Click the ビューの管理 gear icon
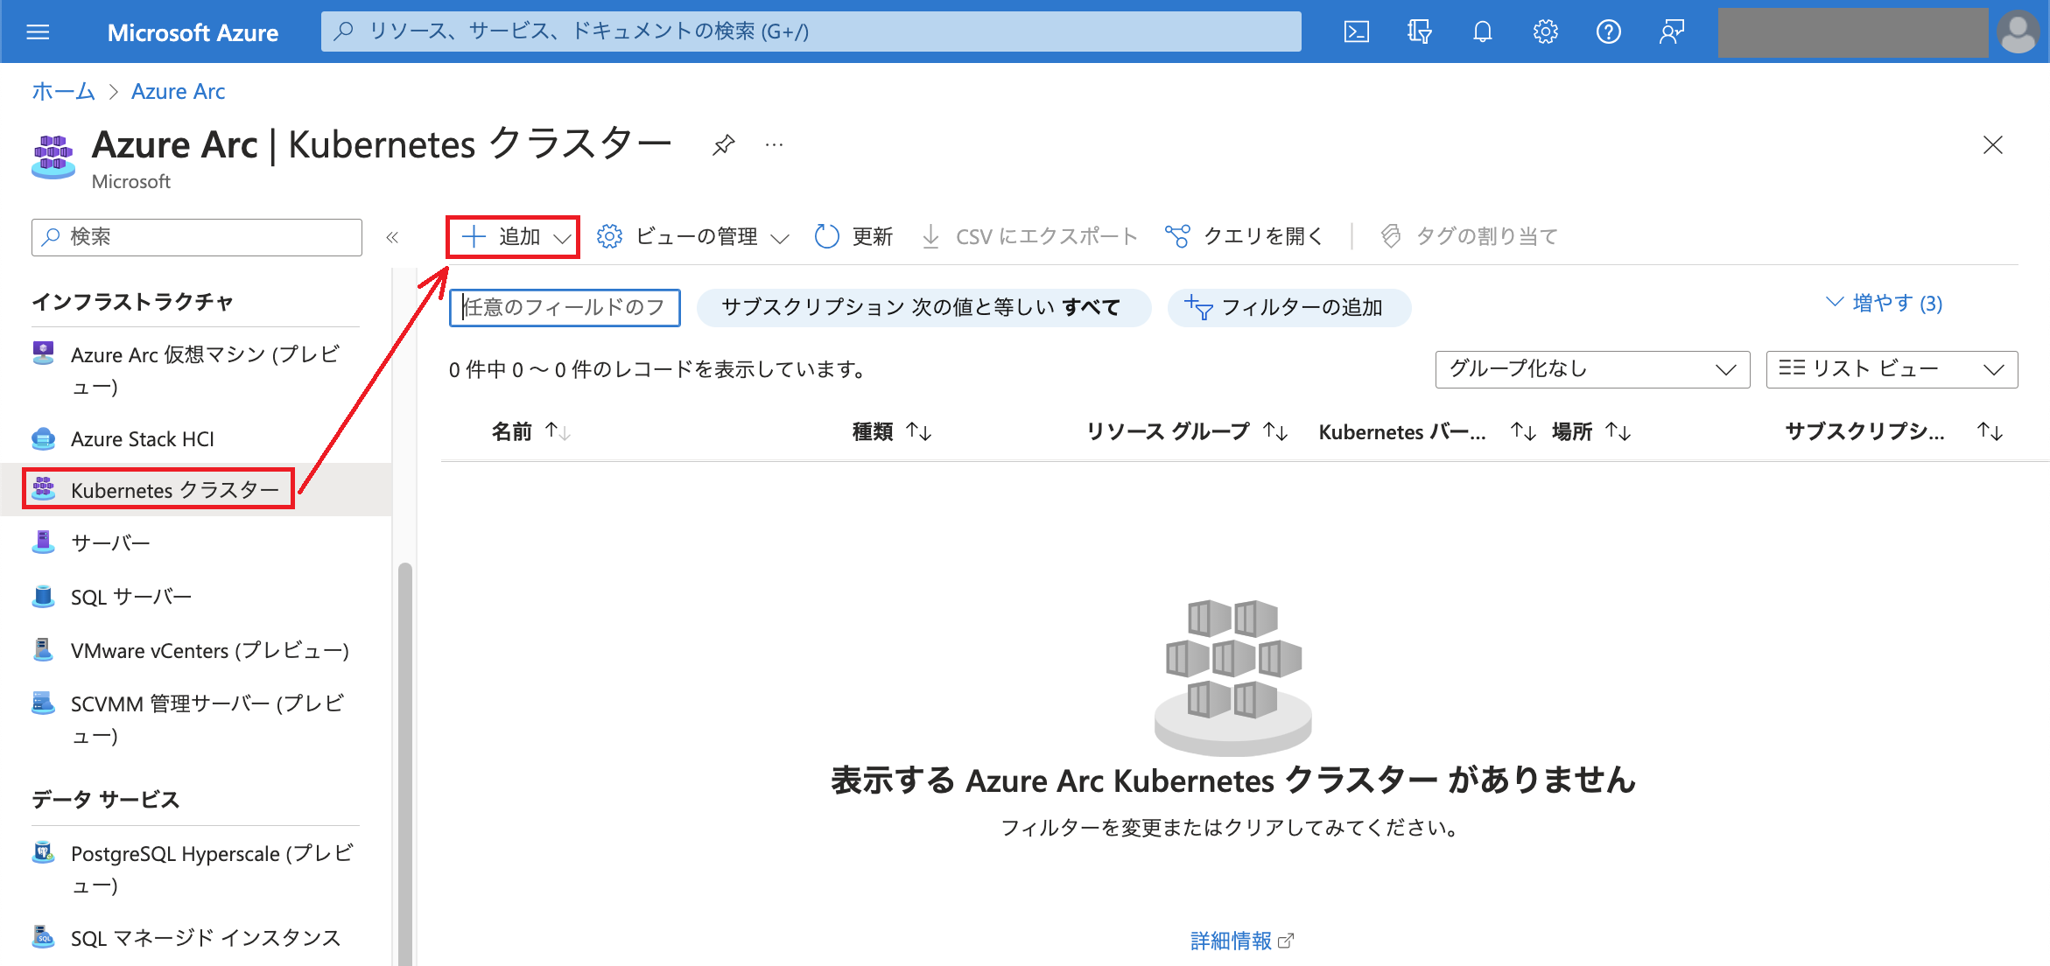 pyautogui.click(x=609, y=236)
